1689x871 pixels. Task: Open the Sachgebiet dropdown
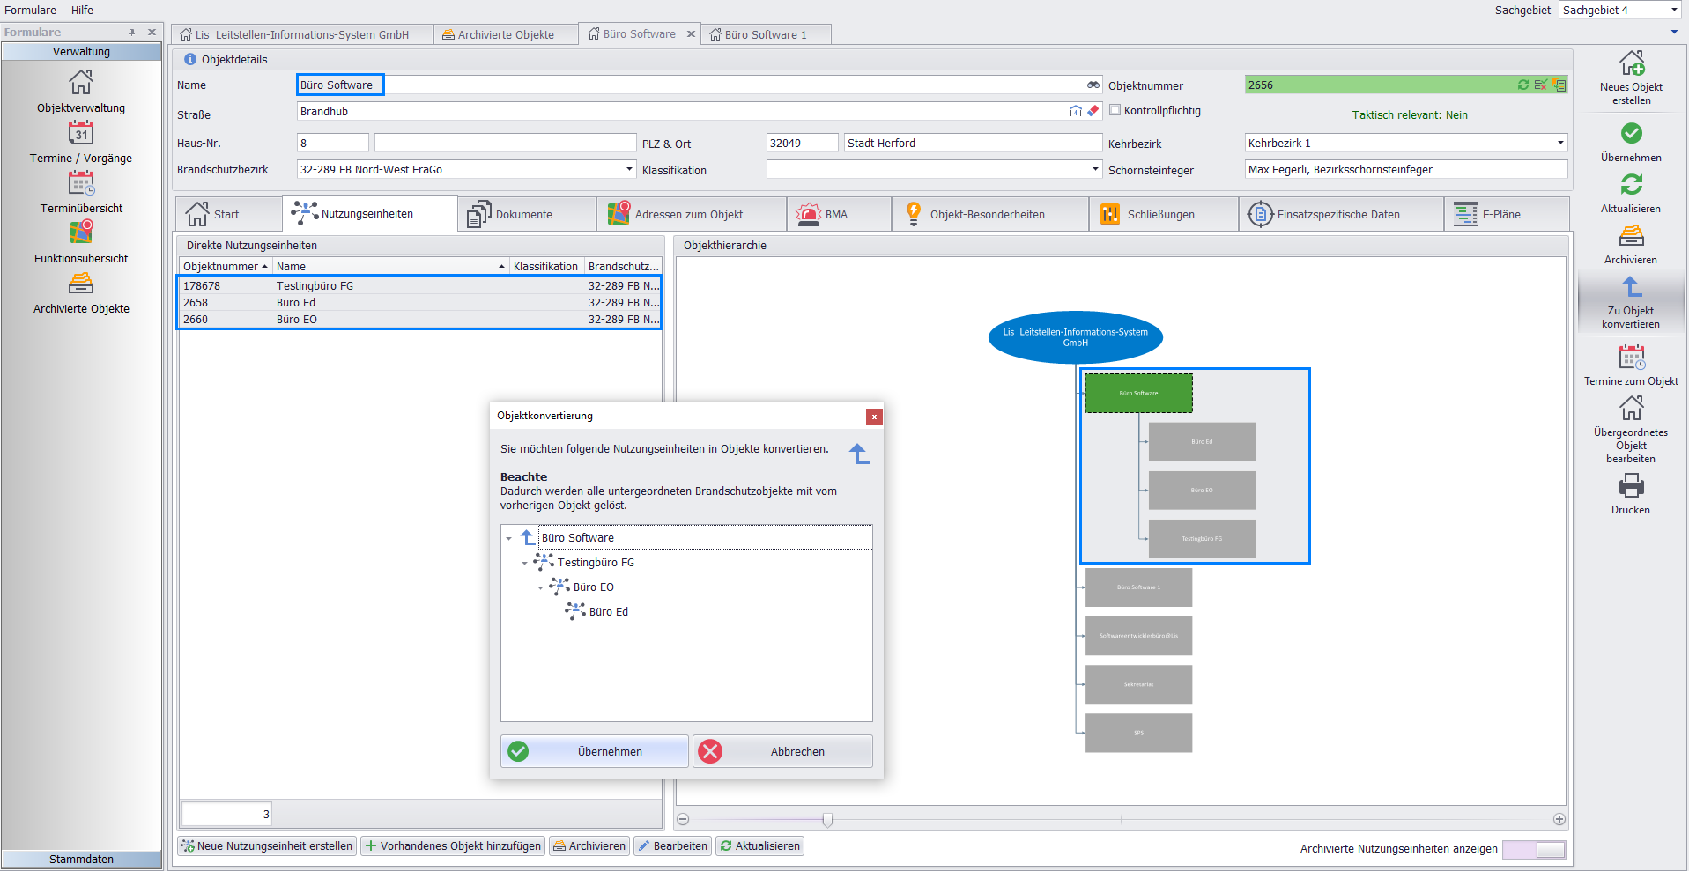(1673, 10)
